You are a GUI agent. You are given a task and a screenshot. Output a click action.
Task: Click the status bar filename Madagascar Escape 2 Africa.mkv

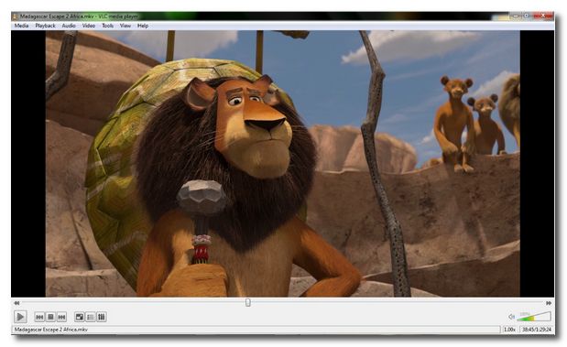51,330
